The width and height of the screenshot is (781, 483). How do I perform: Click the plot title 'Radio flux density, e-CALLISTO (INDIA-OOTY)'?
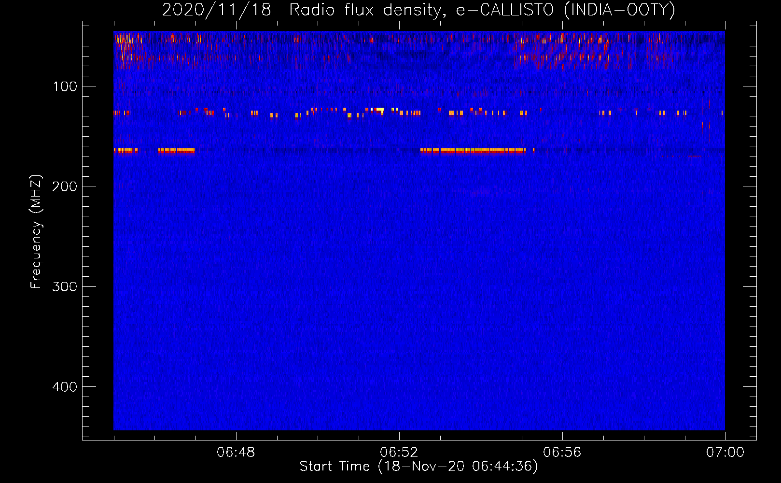482,10
